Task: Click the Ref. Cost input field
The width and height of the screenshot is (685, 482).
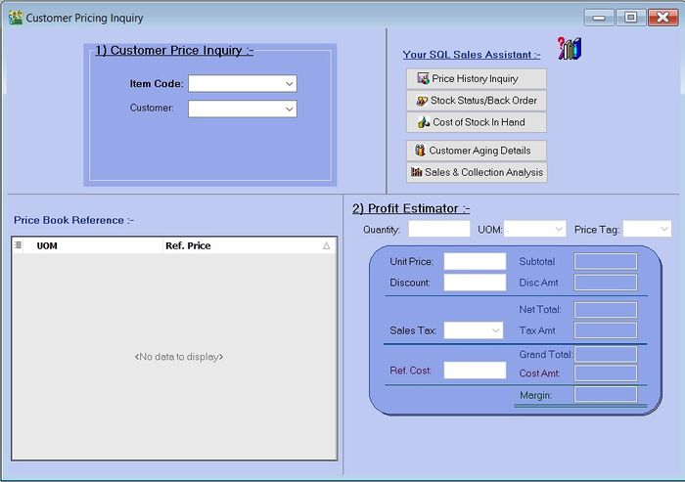Action: point(475,371)
